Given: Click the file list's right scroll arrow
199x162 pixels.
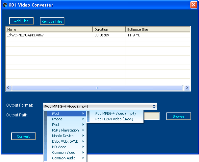Looking at the screenshot, I should point(187,88).
